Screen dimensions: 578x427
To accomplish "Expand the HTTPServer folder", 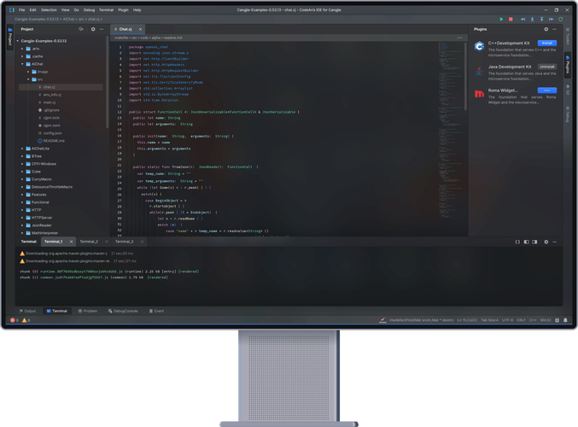I will 22,218.
